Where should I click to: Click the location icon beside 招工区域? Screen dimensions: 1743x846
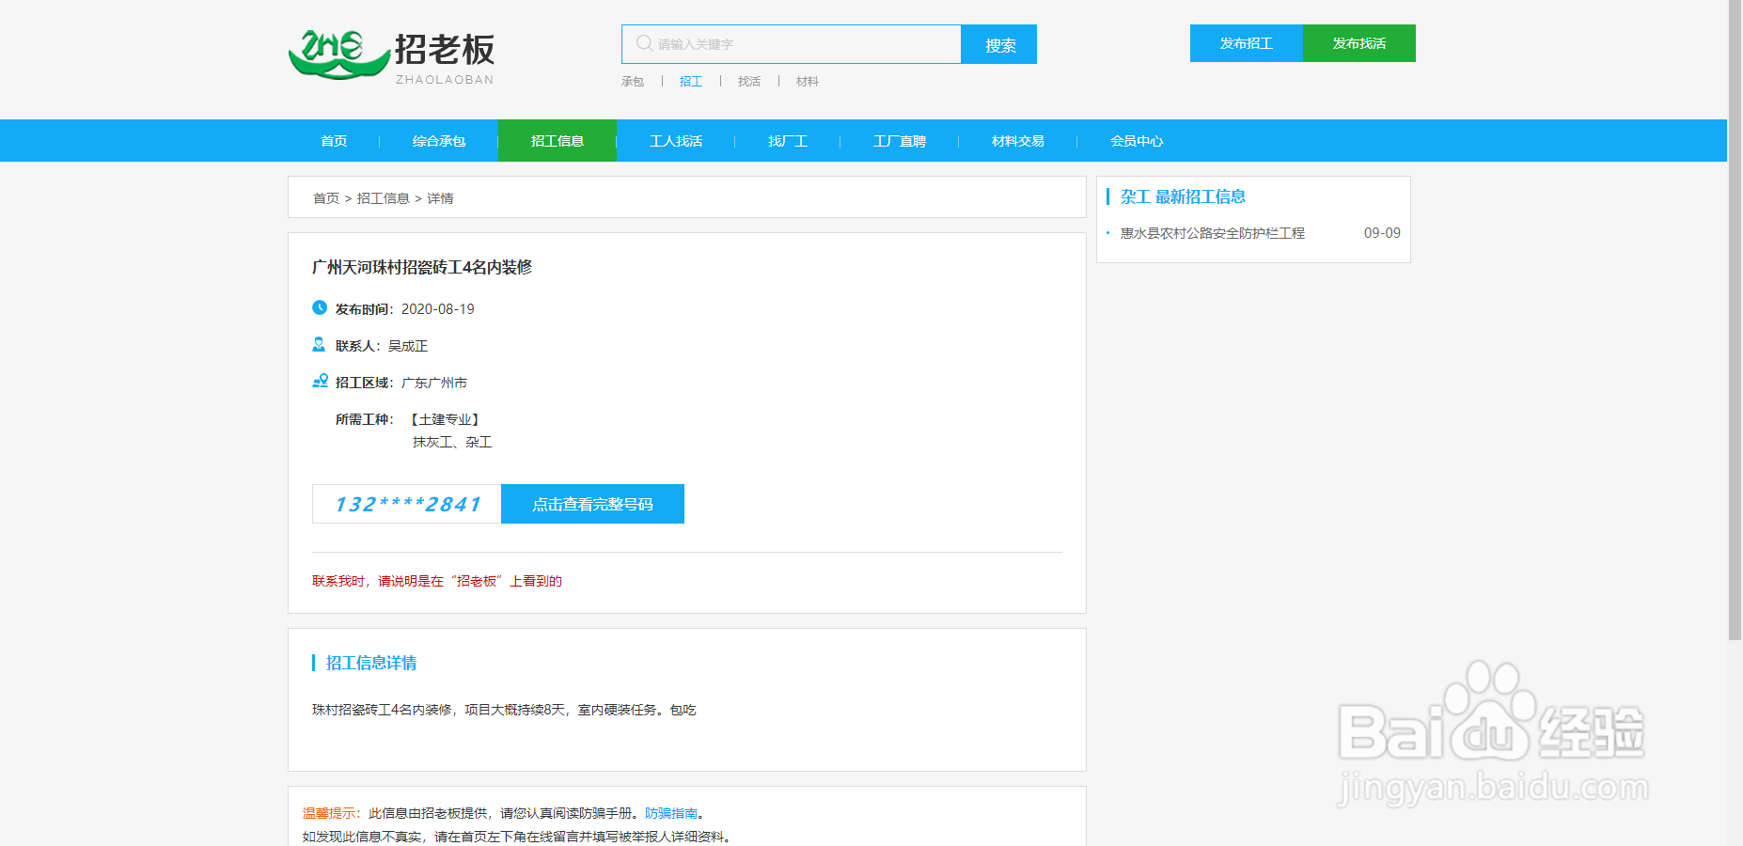click(x=317, y=381)
